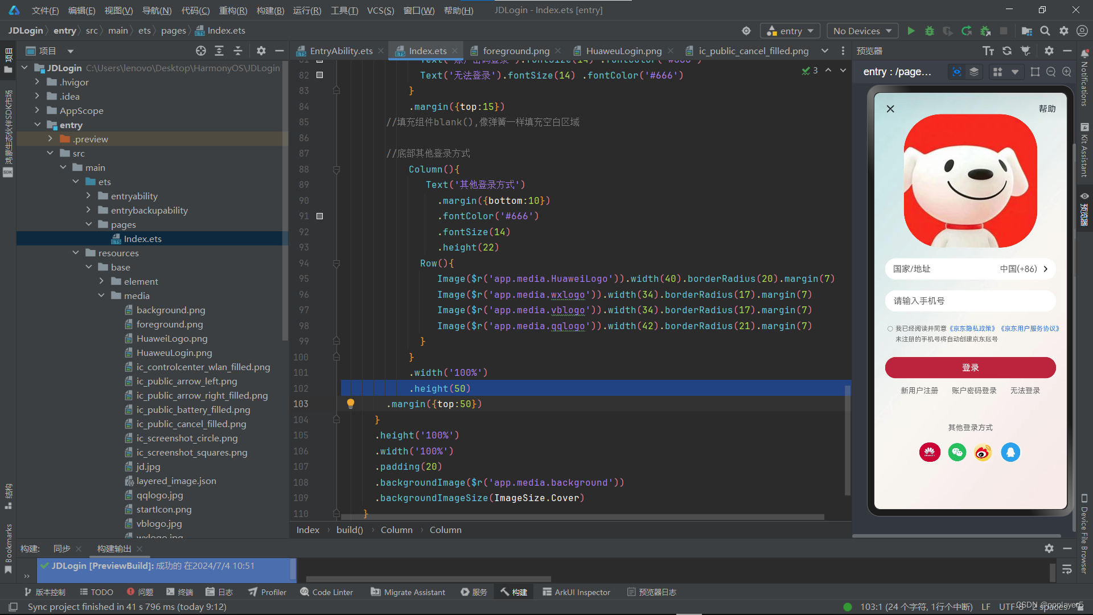Image resolution: width=1093 pixels, height=615 pixels.
Task: Zoom in on the preview
Action: click(x=1067, y=72)
